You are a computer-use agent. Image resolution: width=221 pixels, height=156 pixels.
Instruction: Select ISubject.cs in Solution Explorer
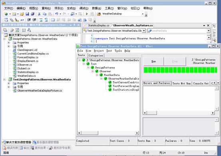[24, 68]
